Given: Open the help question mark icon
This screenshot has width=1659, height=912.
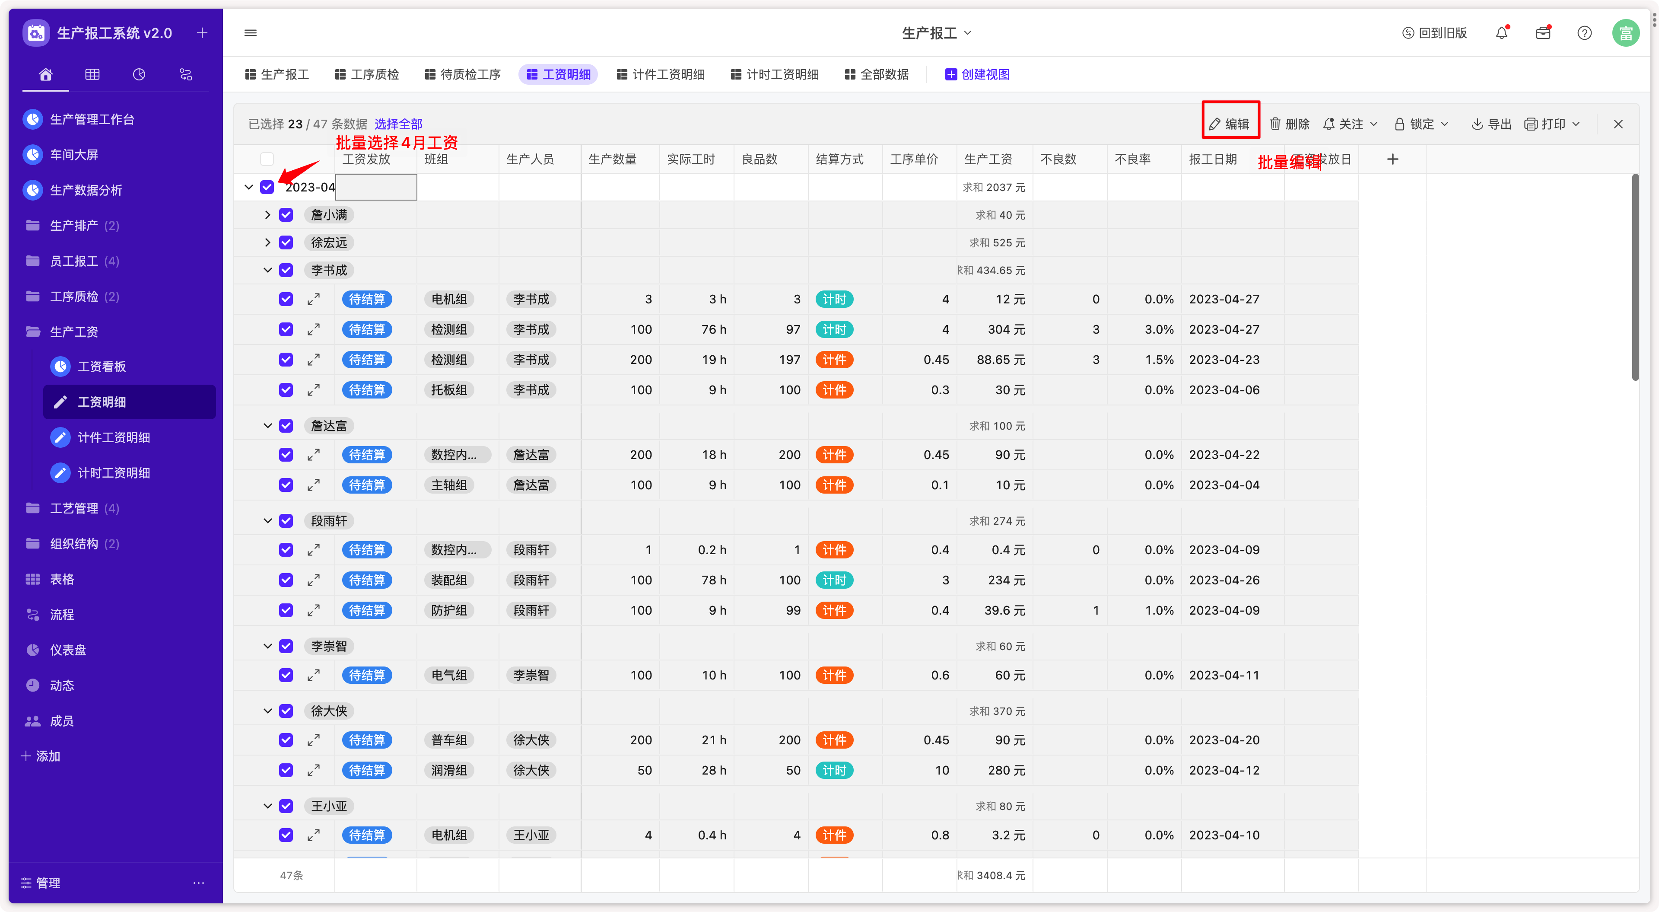Looking at the screenshot, I should 1584,33.
